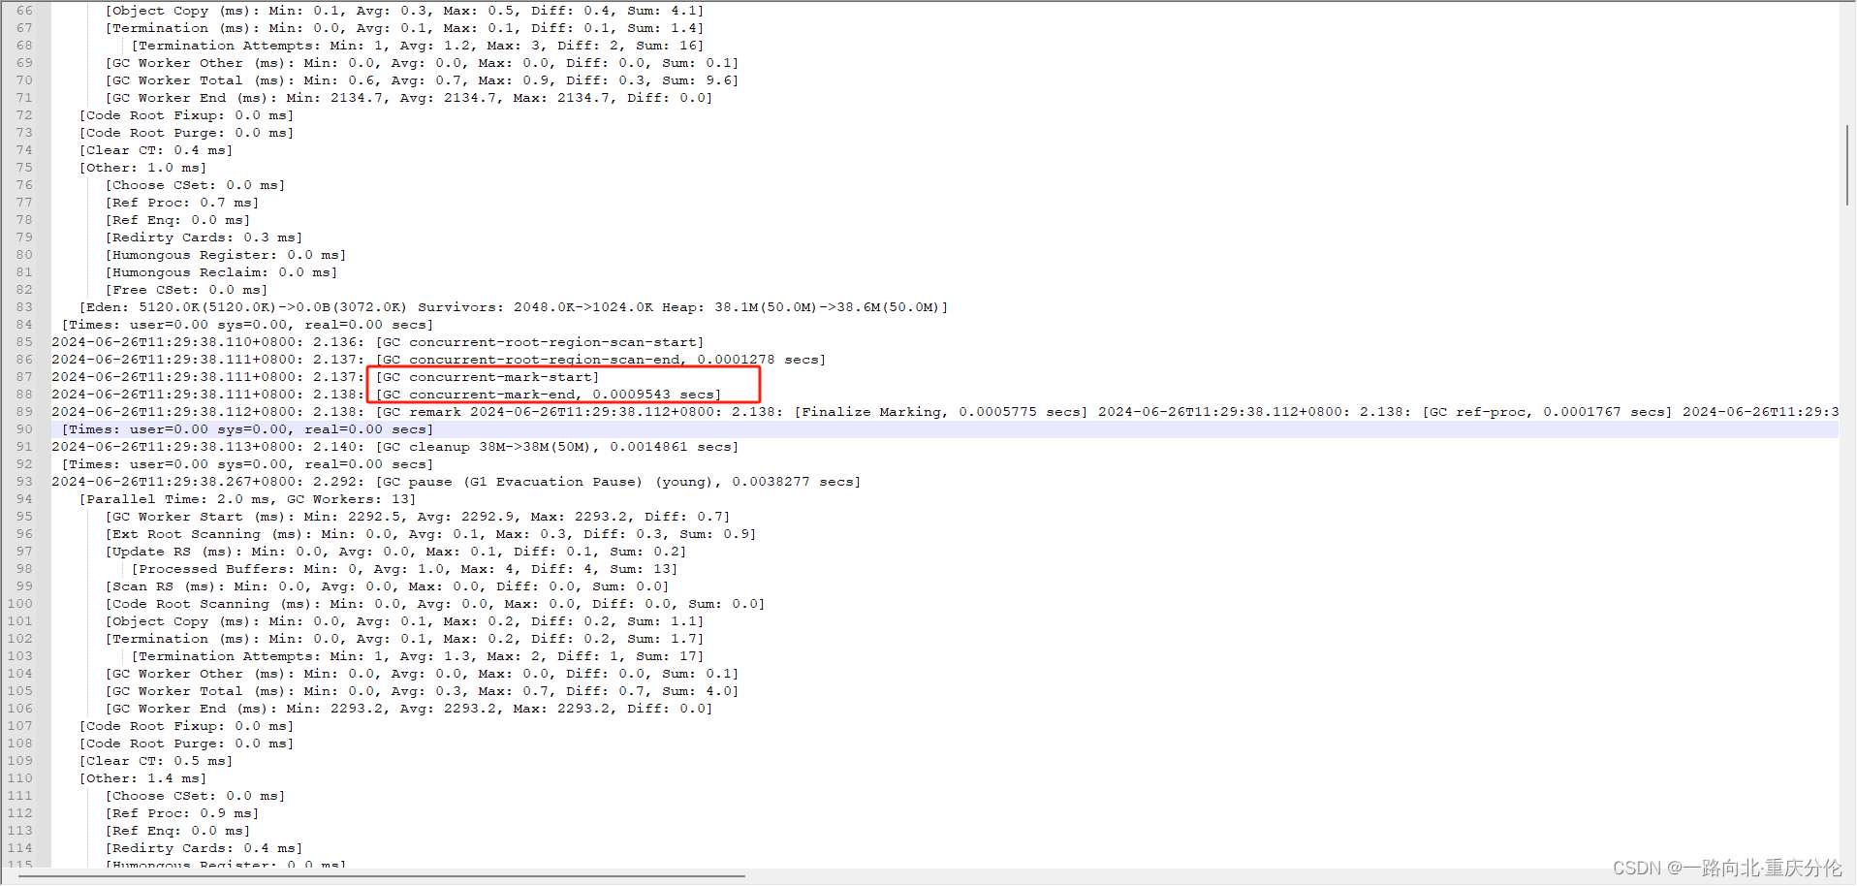Click the 'Ext Root Scanning (ms)' line
The image size is (1857, 886).
click(431, 534)
